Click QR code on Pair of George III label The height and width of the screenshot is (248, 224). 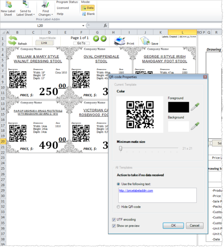point(18,134)
